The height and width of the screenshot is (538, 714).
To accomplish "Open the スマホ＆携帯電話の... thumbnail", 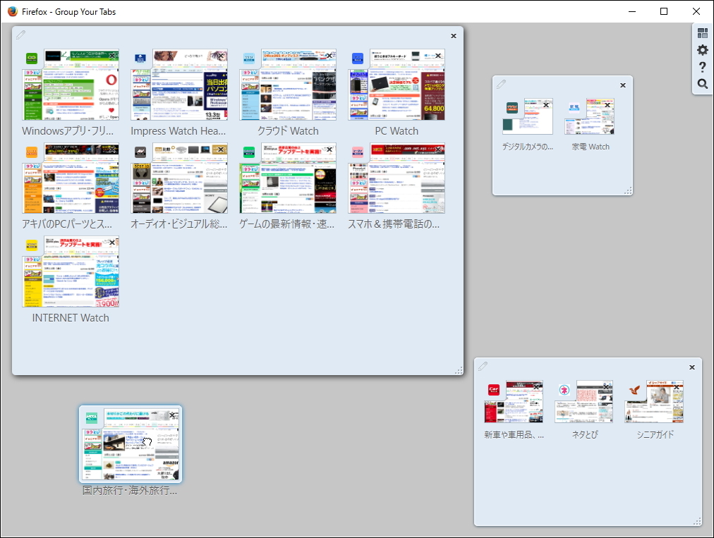I will [x=397, y=178].
